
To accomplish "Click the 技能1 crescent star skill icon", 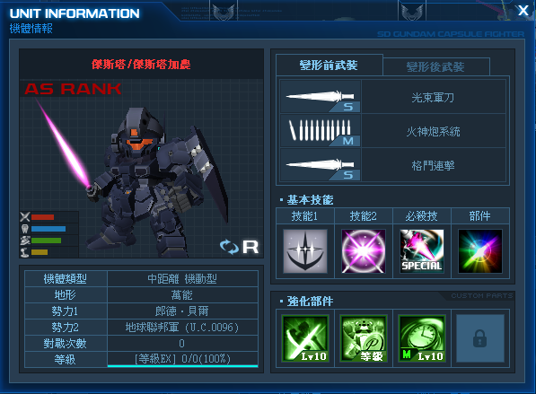I will (x=305, y=251).
